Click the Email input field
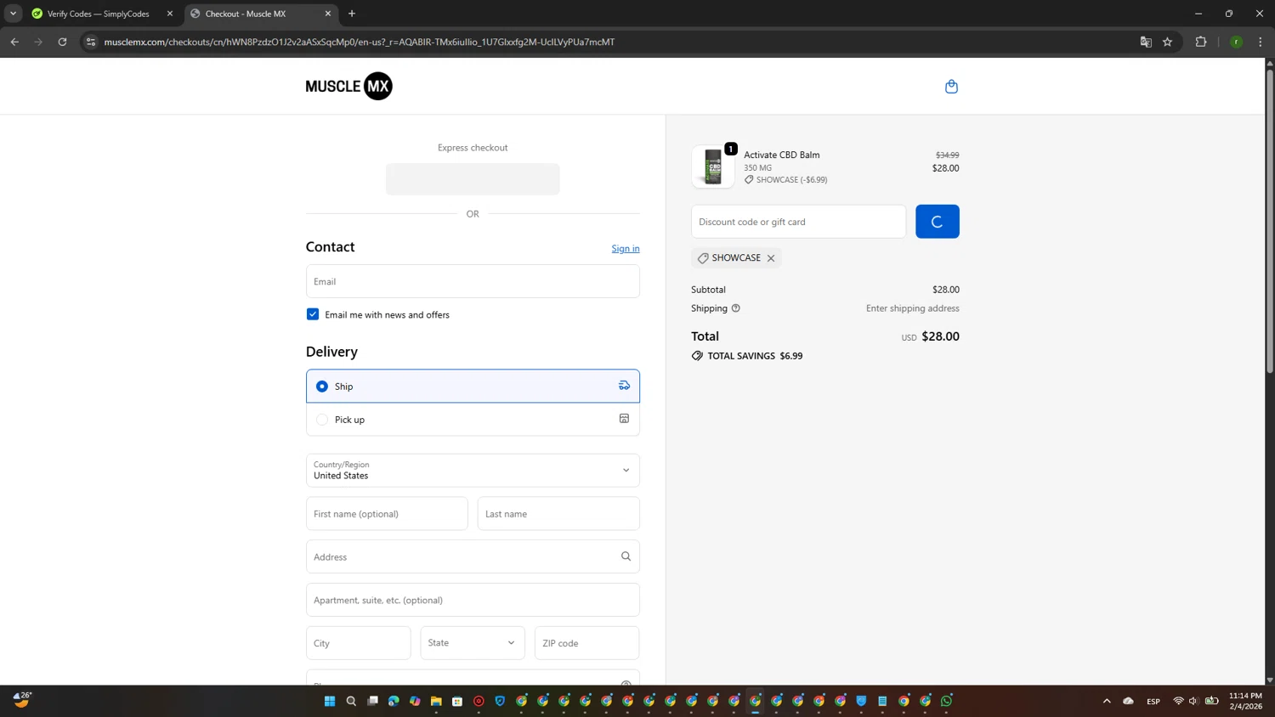1275x717 pixels. 473,281
